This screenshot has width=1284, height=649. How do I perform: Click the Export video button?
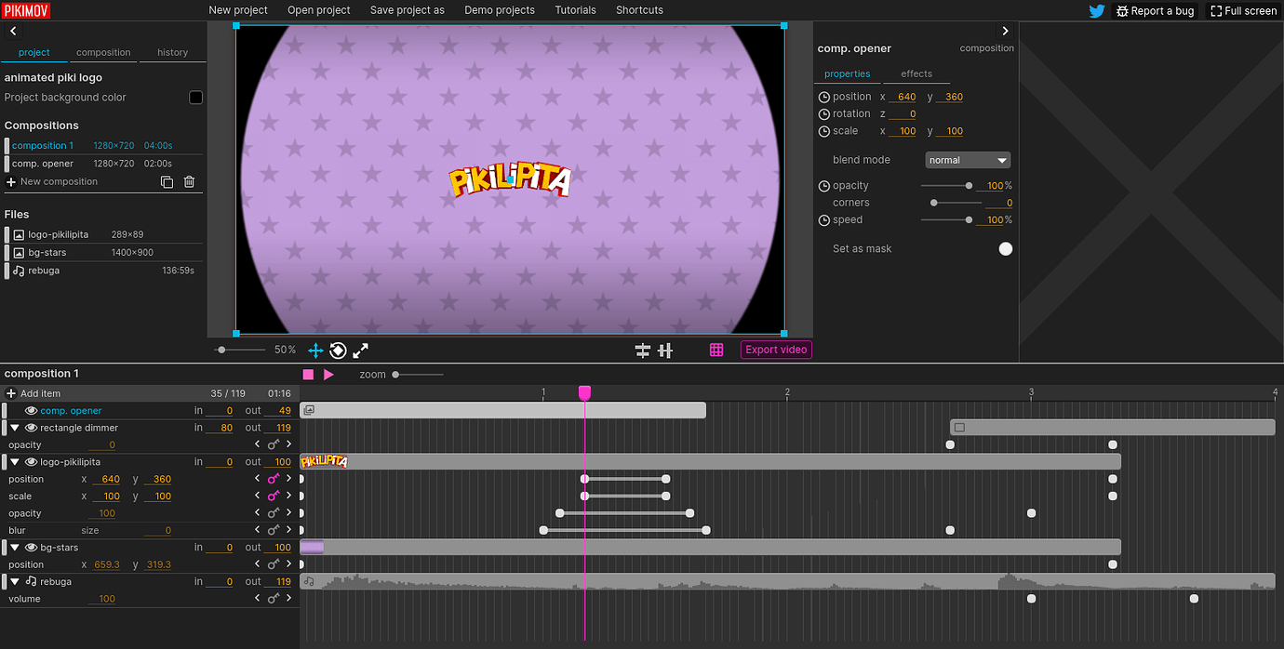coord(776,350)
